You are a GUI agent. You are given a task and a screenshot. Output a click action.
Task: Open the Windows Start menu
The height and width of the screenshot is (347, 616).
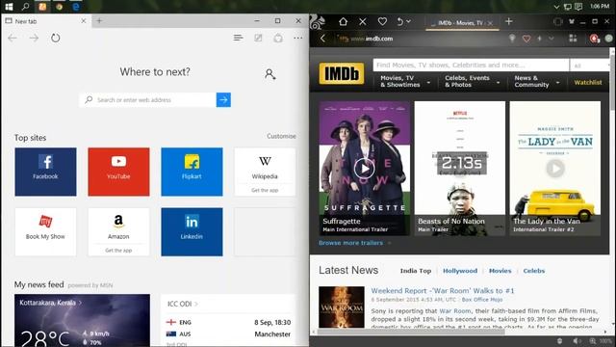[9, 7]
